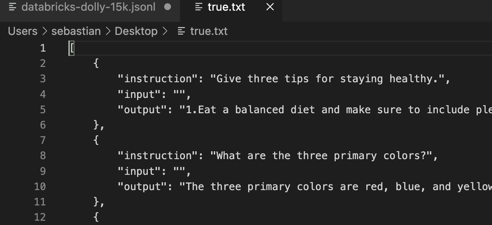
Task: Click the file icon on the databricks-dolly-15k.jsonl tab
Action: point(13,7)
